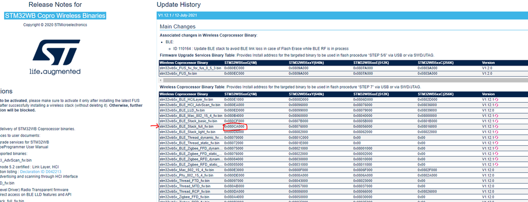Click the 0x080CF000 address for BLE_Stack_basic
Viewport: 528px width, 202px height.
tap(234, 121)
